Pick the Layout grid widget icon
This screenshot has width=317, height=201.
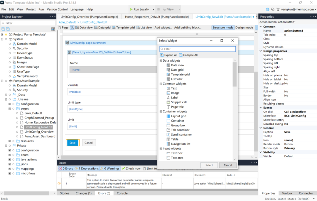point(168,116)
